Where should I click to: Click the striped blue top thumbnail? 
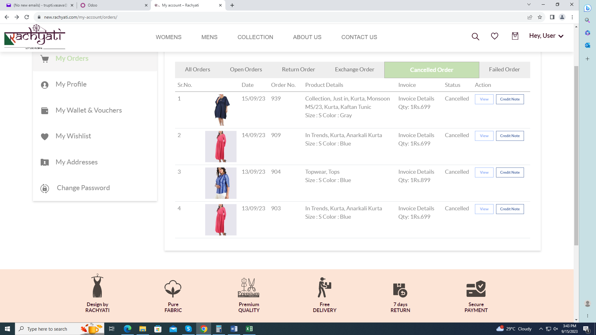click(x=221, y=183)
